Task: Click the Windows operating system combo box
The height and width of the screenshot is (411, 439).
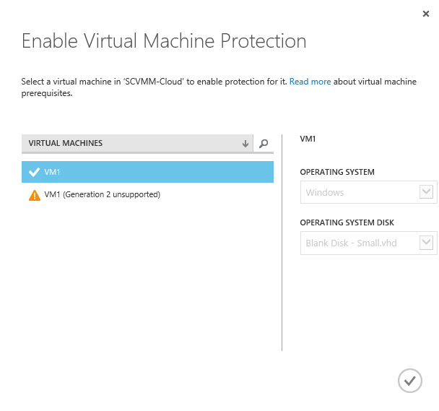Action: tap(368, 192)
